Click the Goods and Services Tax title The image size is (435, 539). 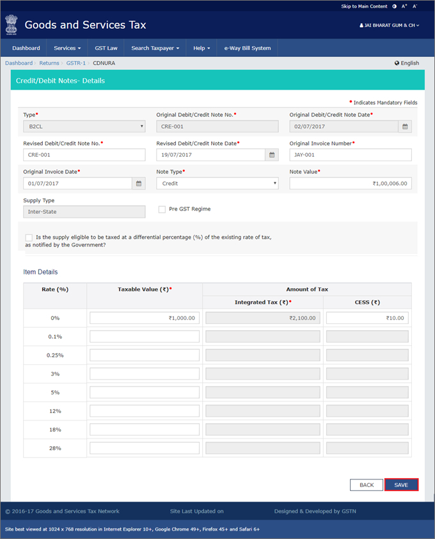pos(85,25)
